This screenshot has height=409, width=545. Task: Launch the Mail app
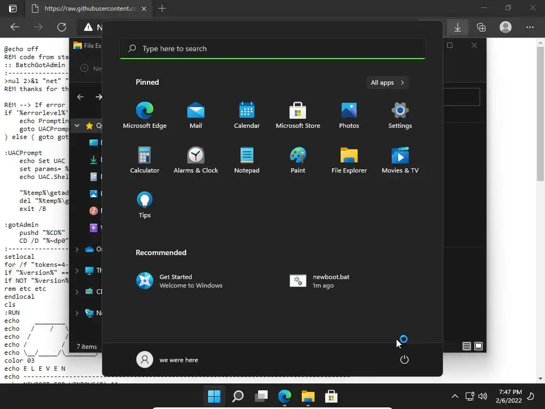[x=196, y=116]
